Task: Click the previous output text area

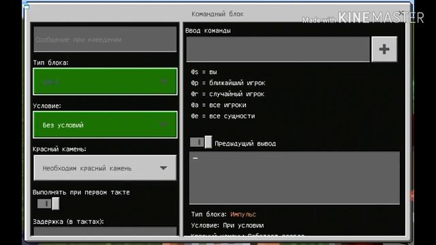Action: pos(294,178)
